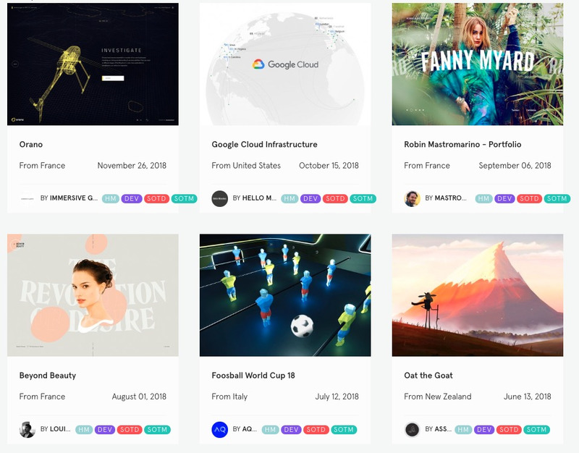Image resolution: width=579 pixels, height=453 pixels.
Task: Click the Hello Monday round avatar icon
Action: tap(220, 198)
